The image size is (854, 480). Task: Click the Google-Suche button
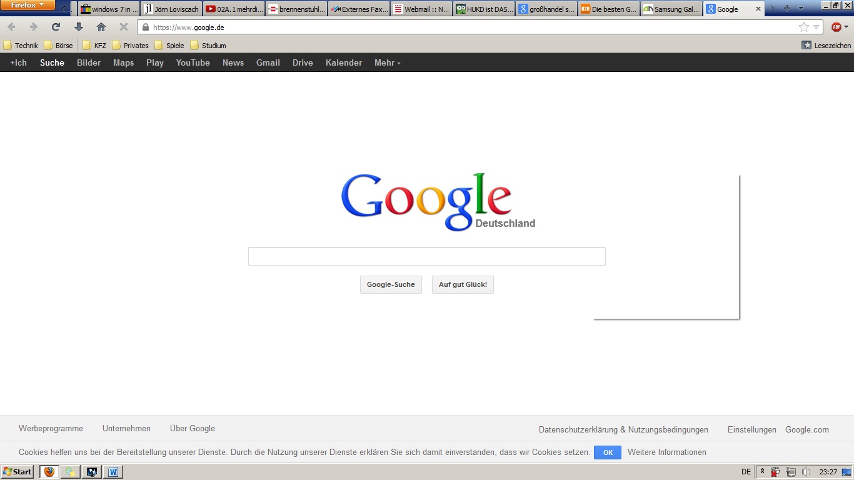[391, 284]
